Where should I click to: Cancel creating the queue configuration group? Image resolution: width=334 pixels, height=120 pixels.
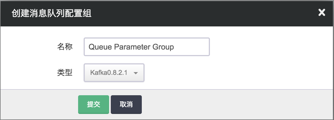pos(126,105)
